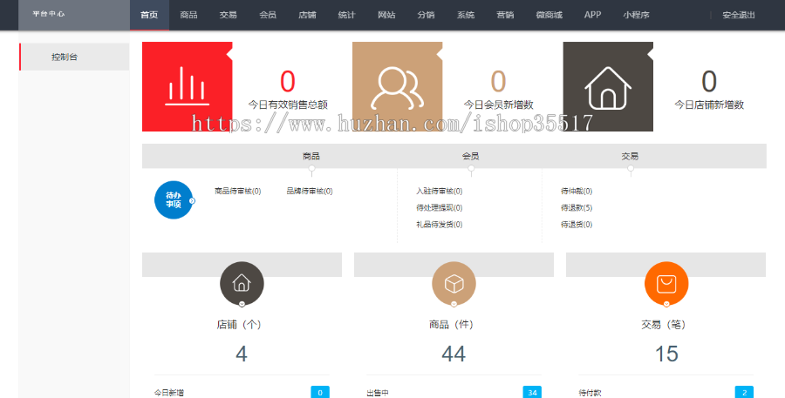Open the APP menu in top navigation
This screenshot has height=398, width=785.
[x=593, y=15]
